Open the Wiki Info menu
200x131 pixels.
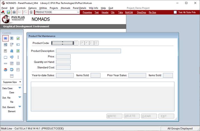coord(93,8)
